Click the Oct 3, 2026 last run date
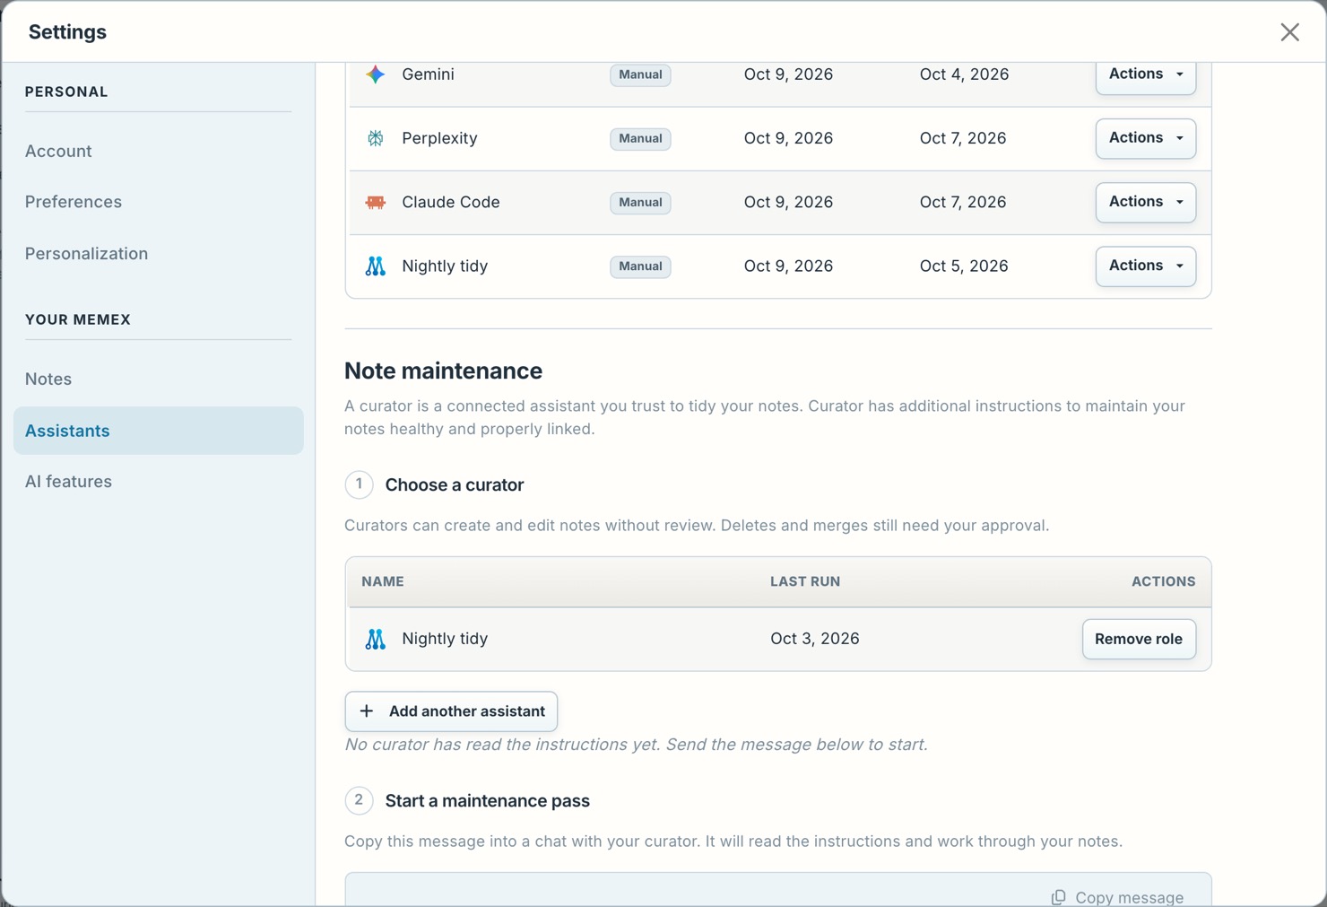Viewport: 1327px width, 907px height. (815, 639)
